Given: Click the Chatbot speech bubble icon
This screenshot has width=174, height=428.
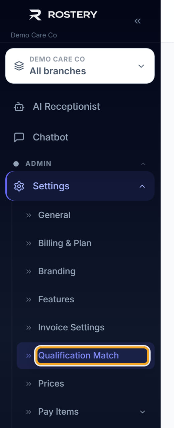Looking at the screenshot, I should coord(19,137).
